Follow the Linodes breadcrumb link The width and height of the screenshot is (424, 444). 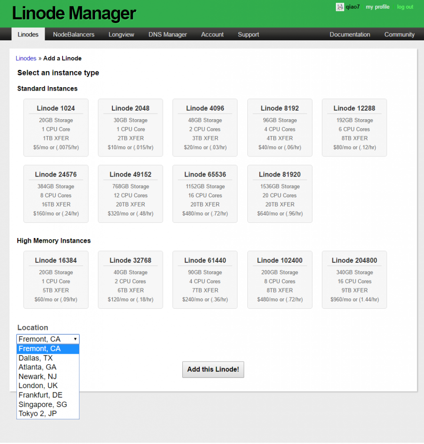pyautogui.click(x=26, y=59)
